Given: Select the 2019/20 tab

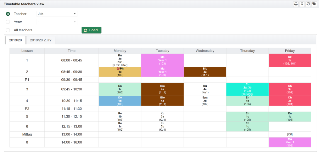Looking at the screenshot, I should tap(15, 40).
